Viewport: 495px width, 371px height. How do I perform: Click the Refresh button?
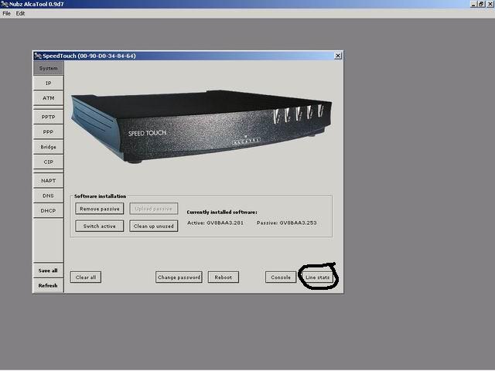48,285
